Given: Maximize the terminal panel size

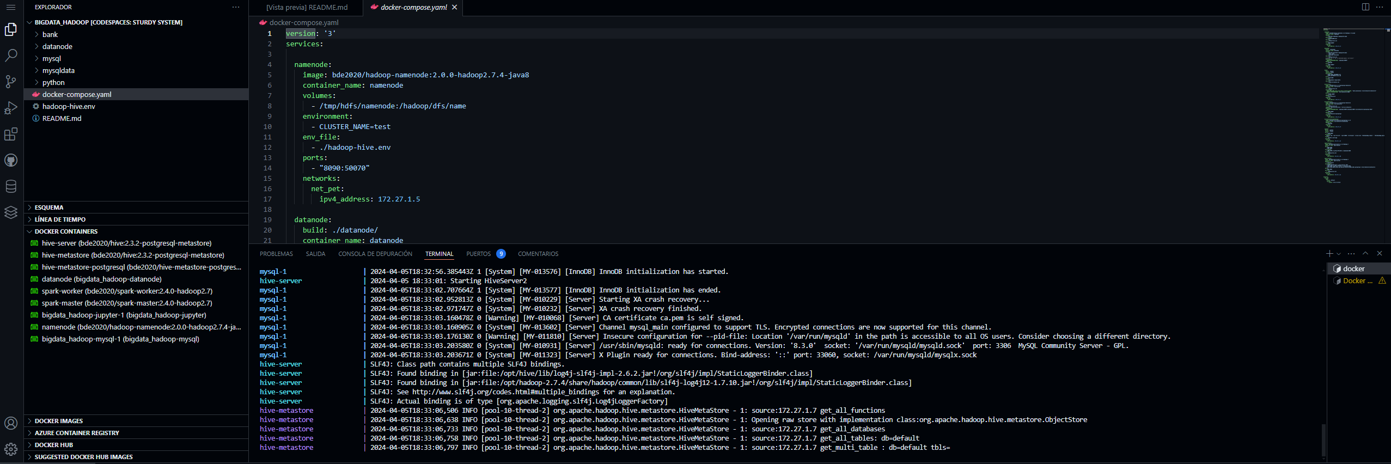Looking at the screenshot, I should [1365, 254].
